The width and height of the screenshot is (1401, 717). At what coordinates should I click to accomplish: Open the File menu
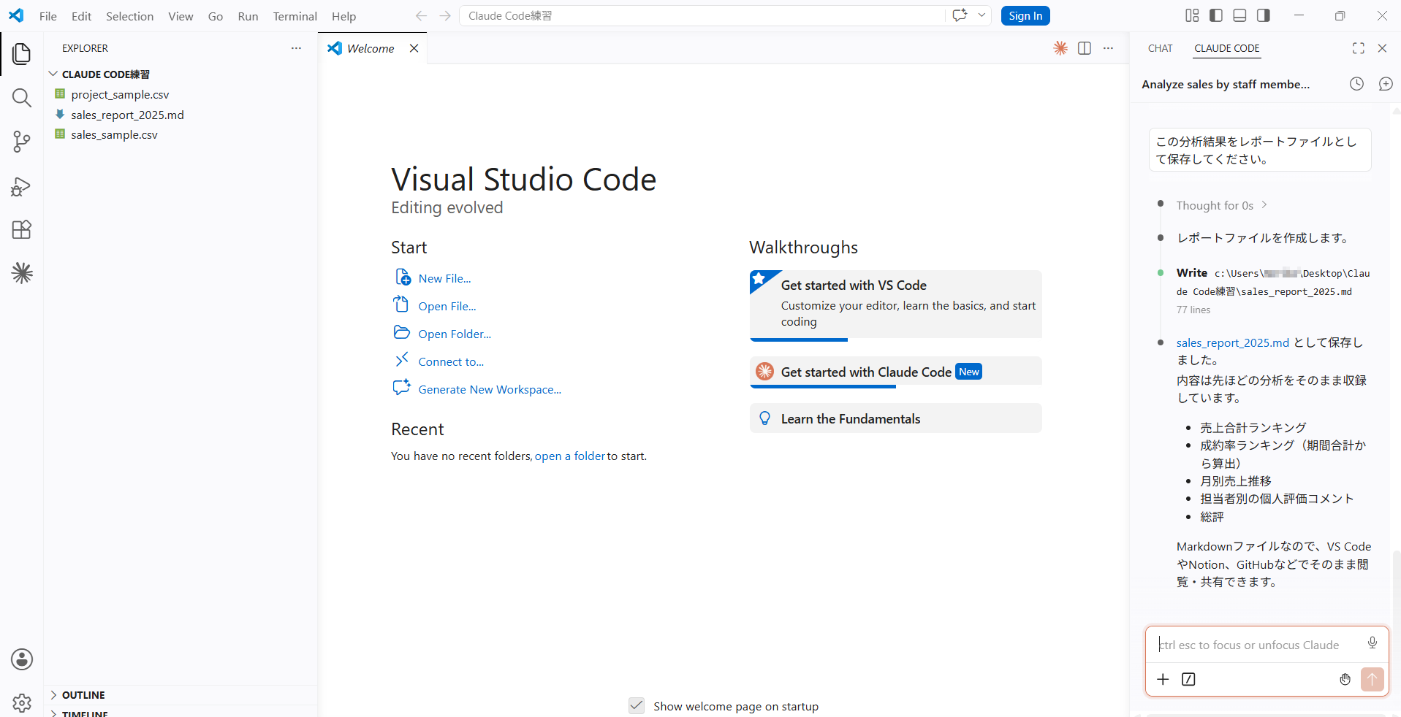(x=48, y=16)
